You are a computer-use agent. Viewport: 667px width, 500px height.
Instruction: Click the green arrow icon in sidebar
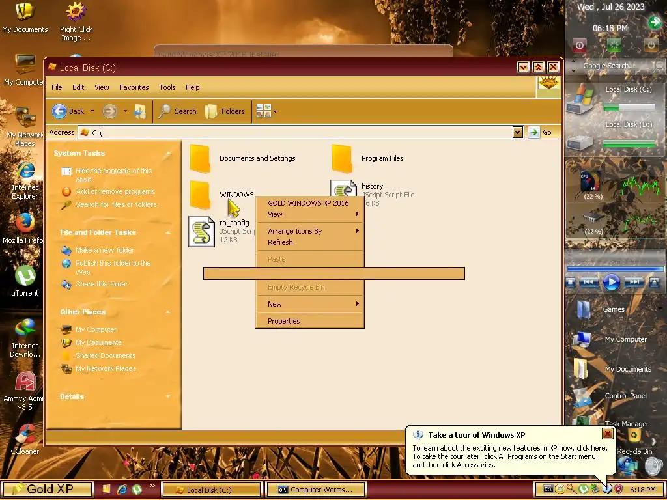[654, 23]
